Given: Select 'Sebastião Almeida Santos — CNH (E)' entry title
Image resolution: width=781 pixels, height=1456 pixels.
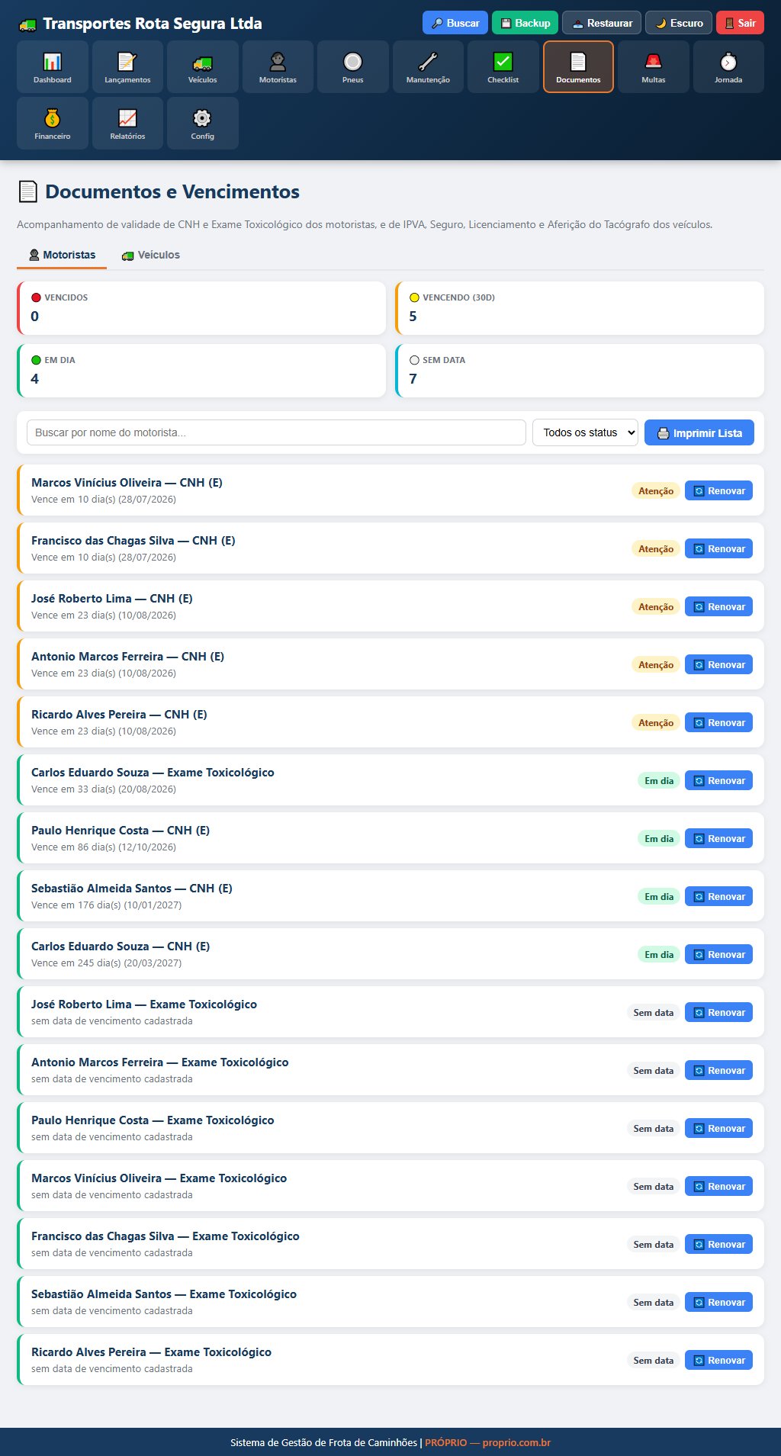Looking at the screenshot, I should click(132, 888).
